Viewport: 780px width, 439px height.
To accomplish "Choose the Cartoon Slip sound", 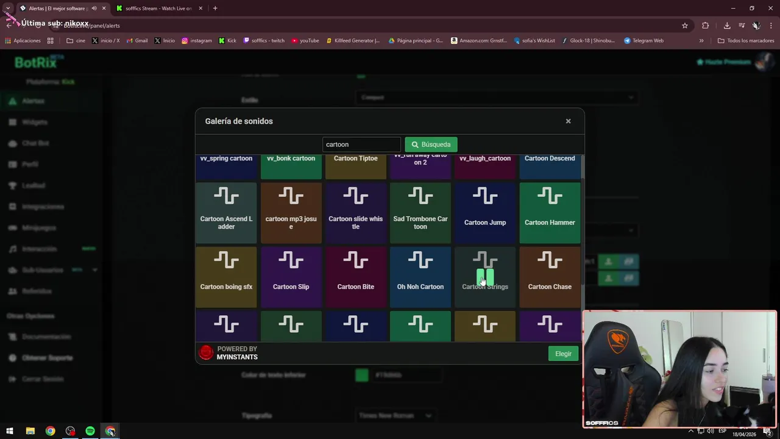I will point(291,277).
